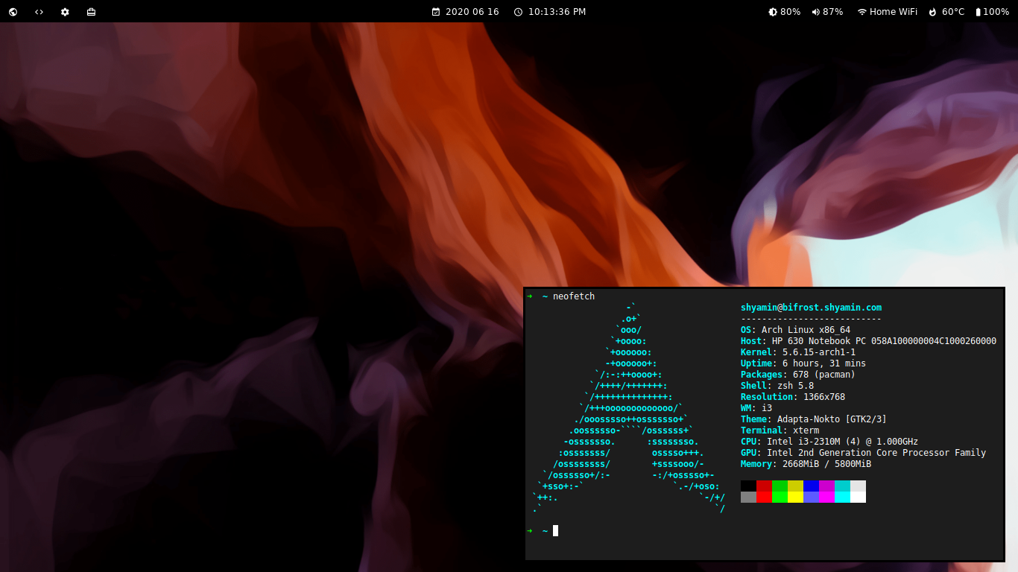Click the 'WM: i3' line
This screenshot has width=1018, height=572.
[x=756, y=408]
